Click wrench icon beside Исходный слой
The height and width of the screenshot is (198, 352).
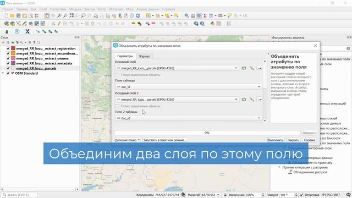point(252,68)
